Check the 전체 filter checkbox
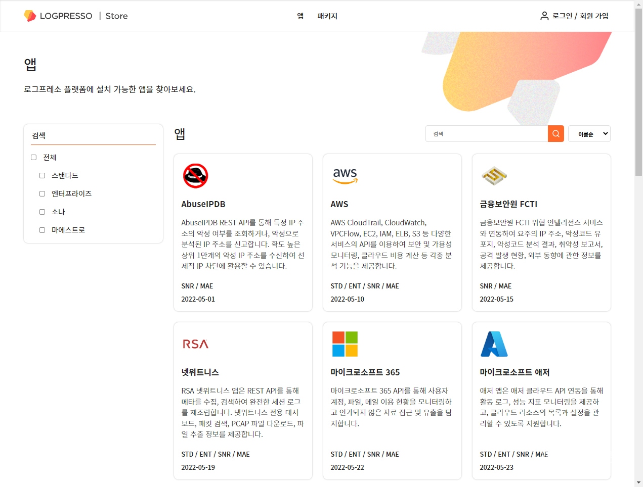643x487 pixels. tap(33, 157)
